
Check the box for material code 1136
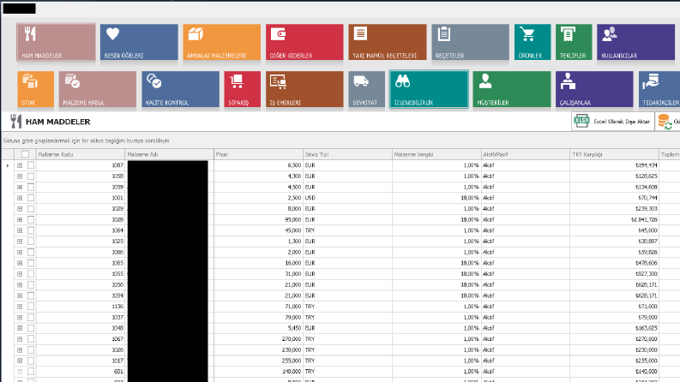click(31, 307)
